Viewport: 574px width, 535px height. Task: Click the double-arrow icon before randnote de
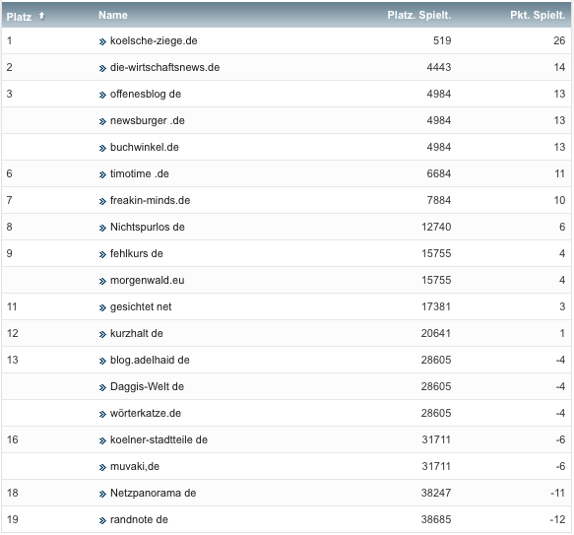tap(102, 520)
